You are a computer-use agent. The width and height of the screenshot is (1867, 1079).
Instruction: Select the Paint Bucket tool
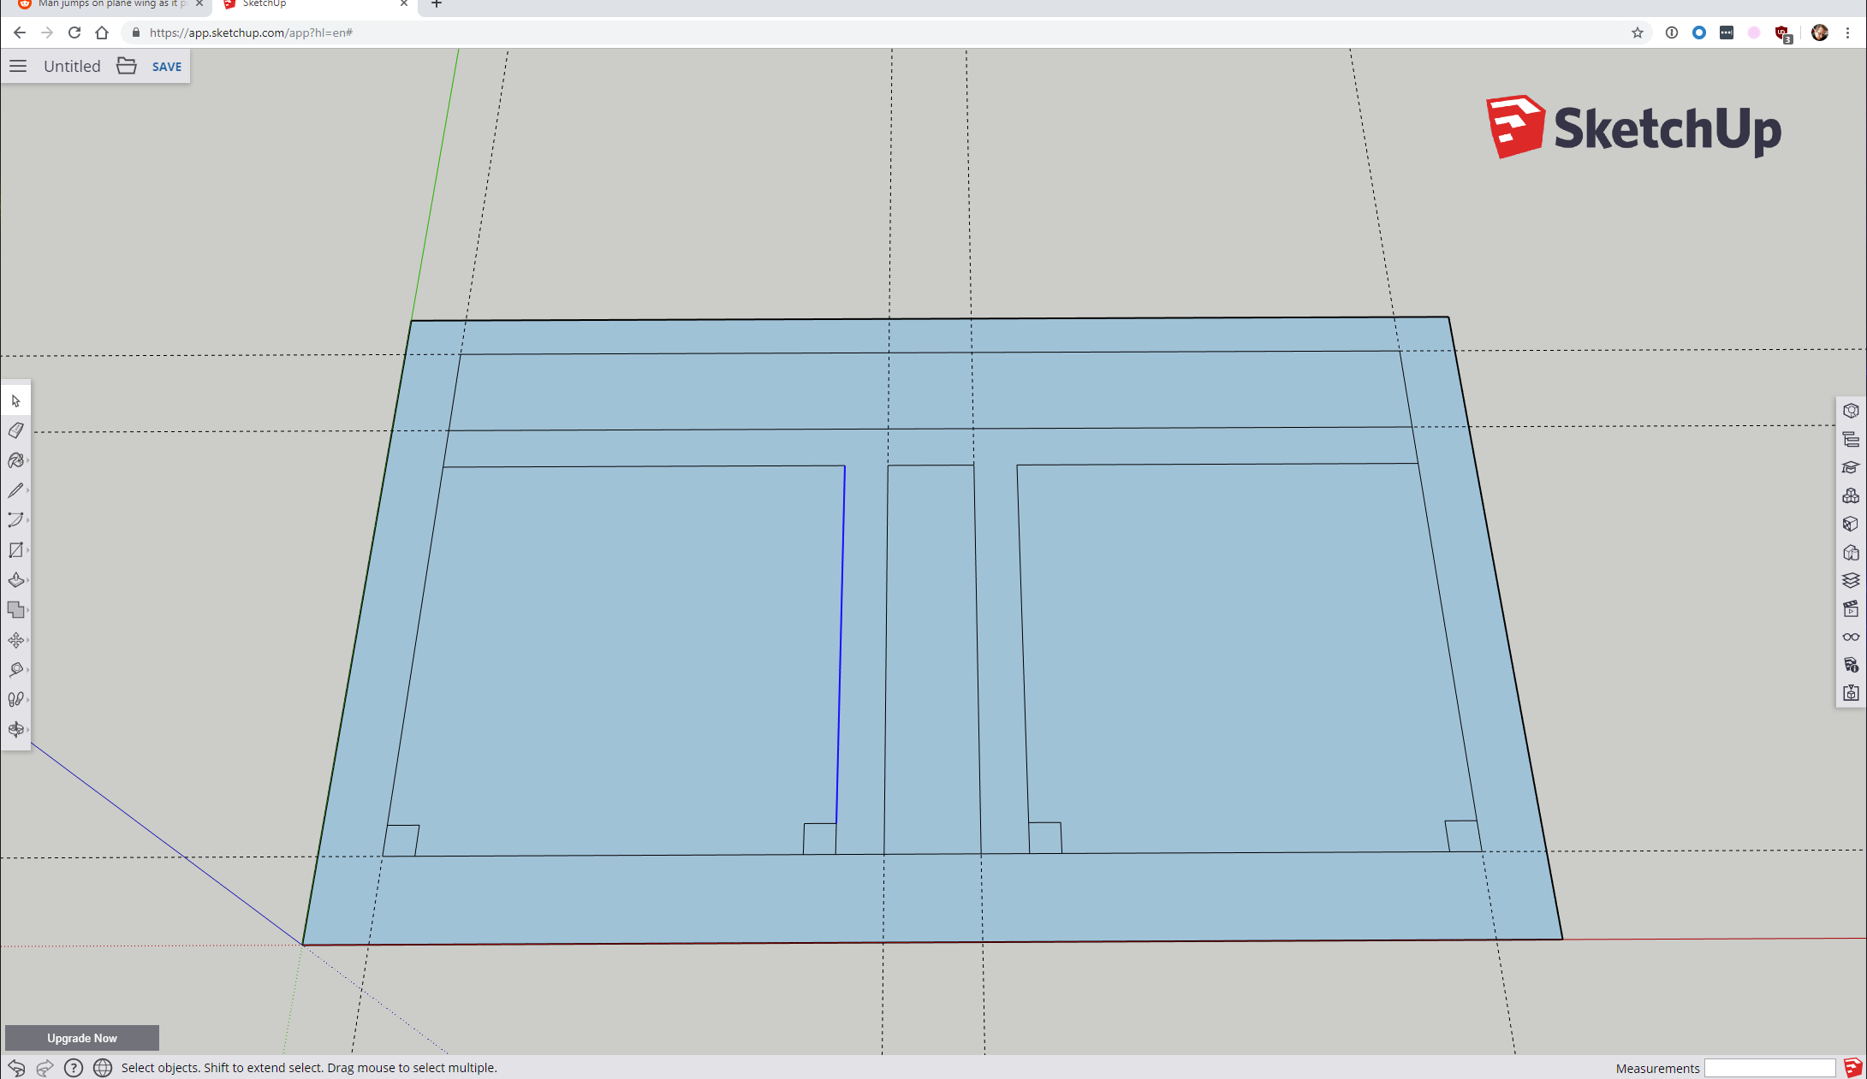pyautogui.click(x=15, y=460)
